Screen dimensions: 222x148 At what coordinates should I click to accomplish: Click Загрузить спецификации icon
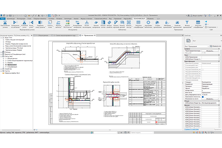coord(138,22)
